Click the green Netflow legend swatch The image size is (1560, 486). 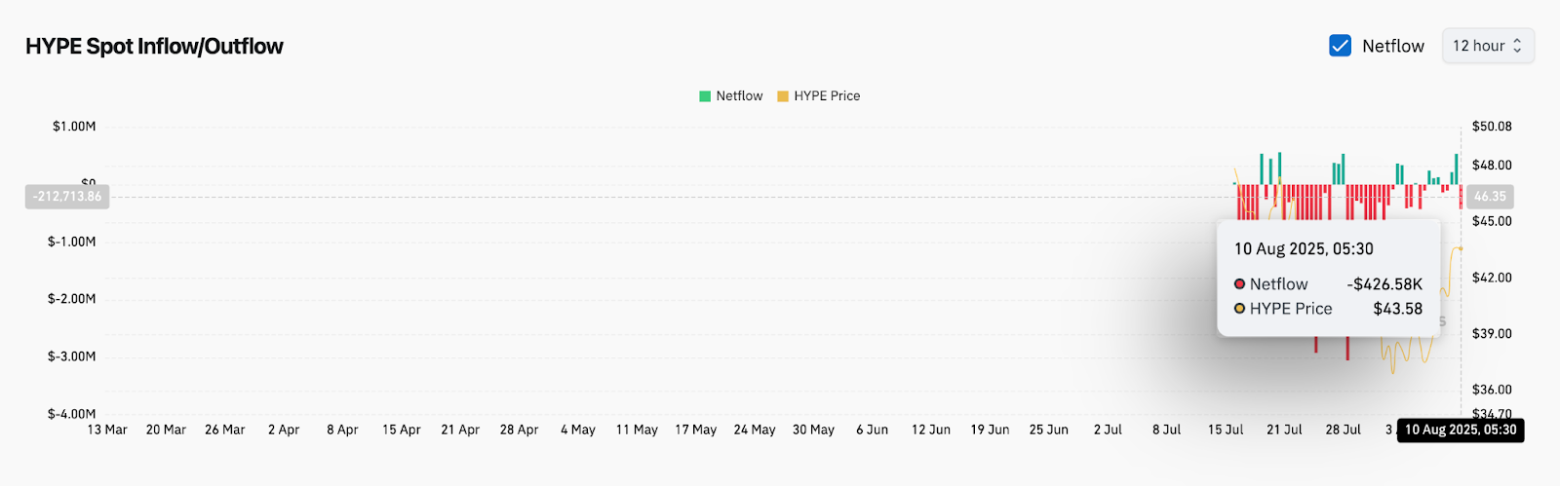coord(705,96)
